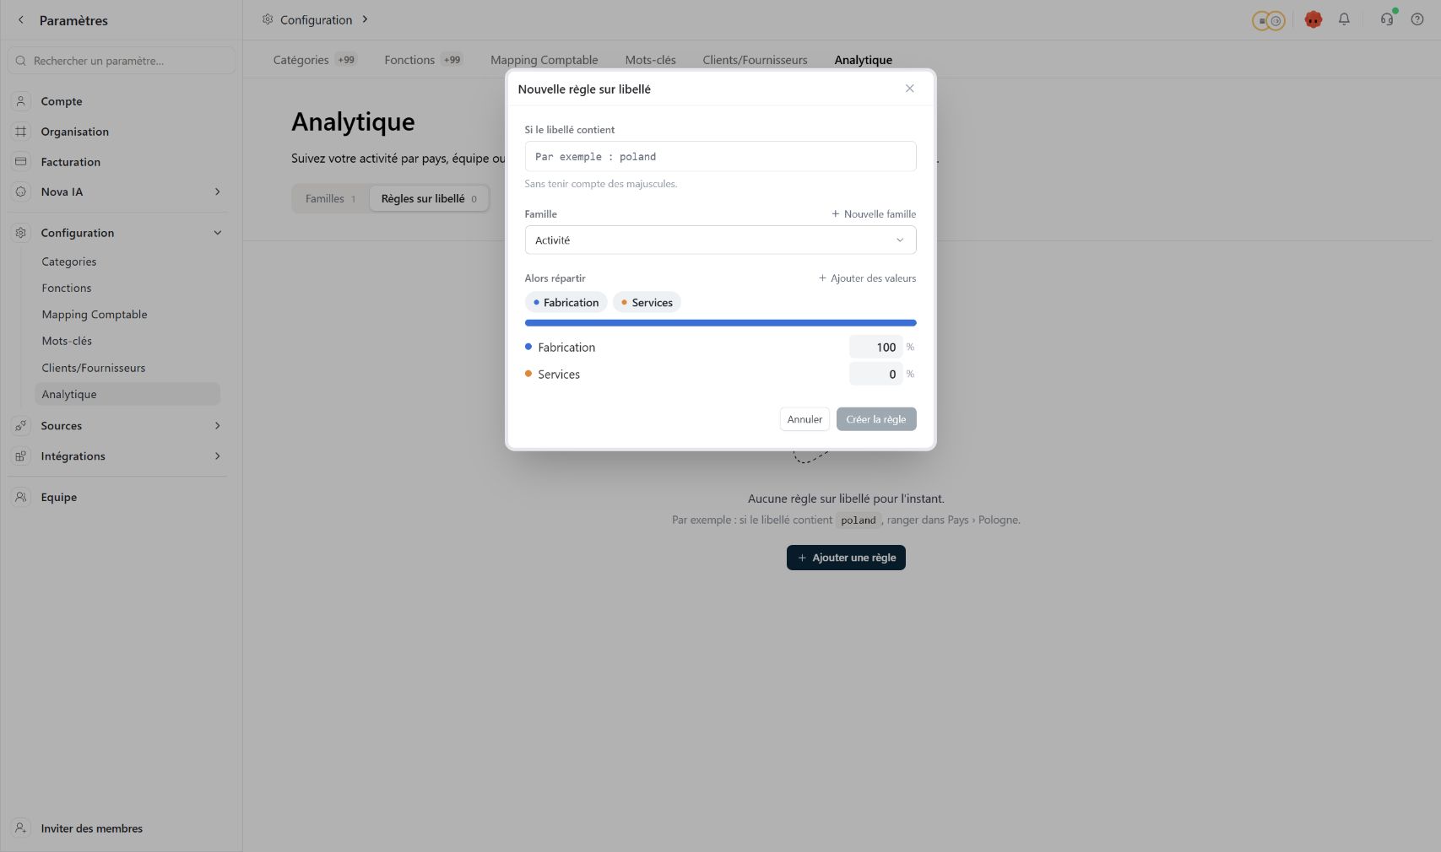The image size is (1441, 852).
Task: Click the Compte person icon
Action: (x=21, y=101)
